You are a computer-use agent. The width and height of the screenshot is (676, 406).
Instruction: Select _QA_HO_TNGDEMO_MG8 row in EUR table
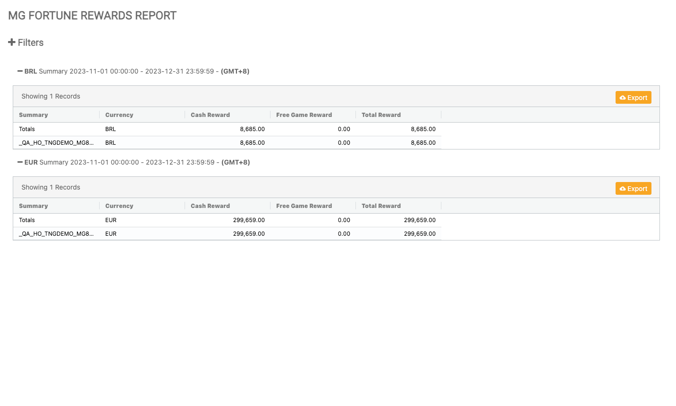[x=56, y=234]
